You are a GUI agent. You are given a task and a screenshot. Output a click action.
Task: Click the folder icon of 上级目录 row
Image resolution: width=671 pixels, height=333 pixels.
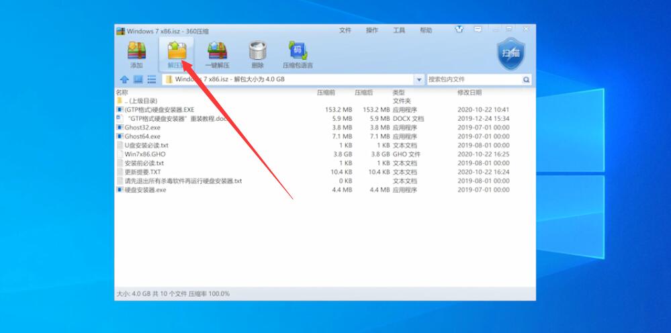click(x=120, y=101)
